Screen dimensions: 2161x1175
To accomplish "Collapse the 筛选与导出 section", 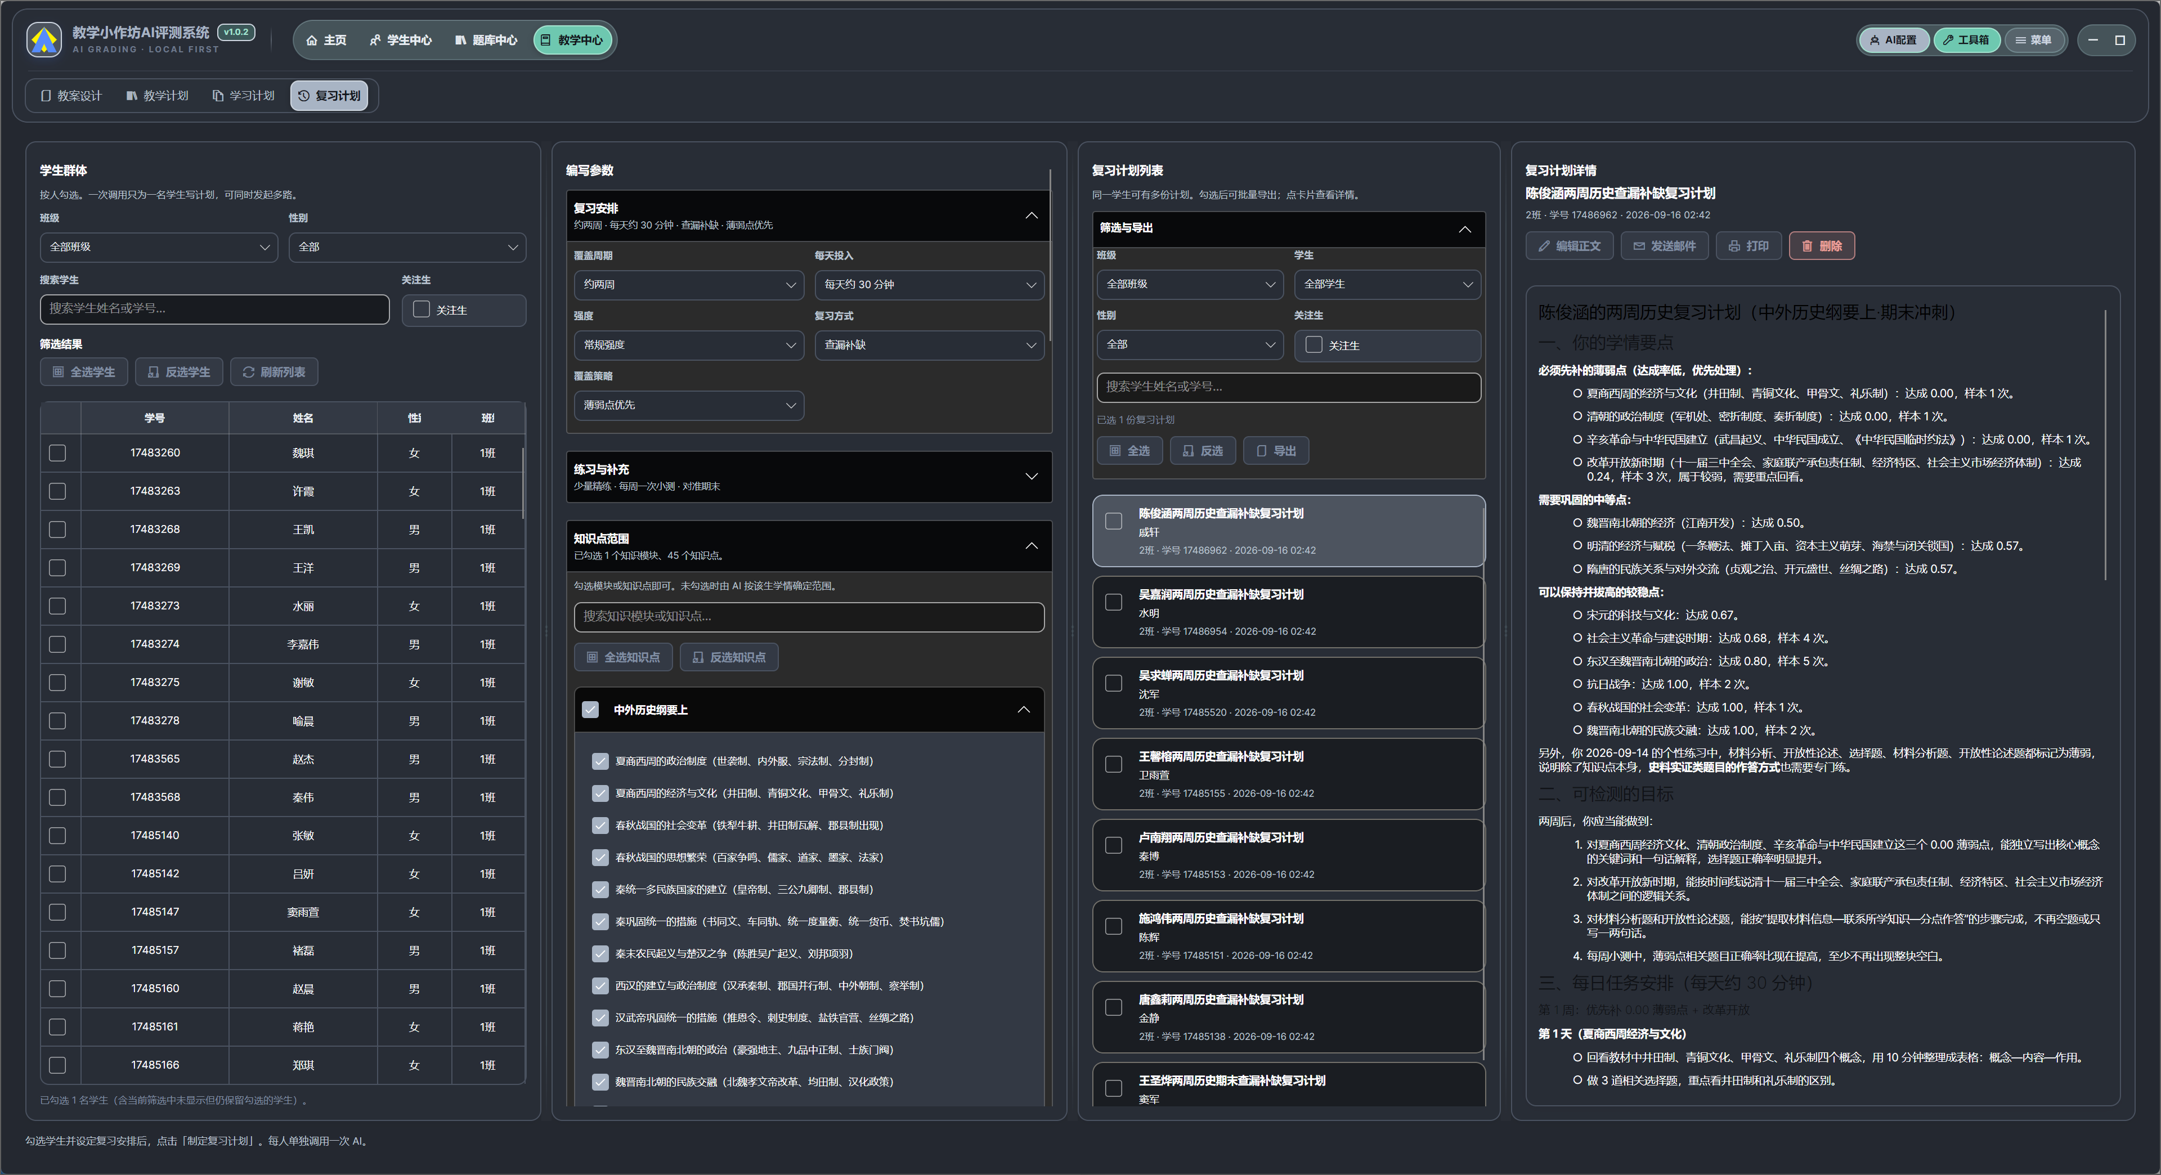I will [x=1289, y=228].
